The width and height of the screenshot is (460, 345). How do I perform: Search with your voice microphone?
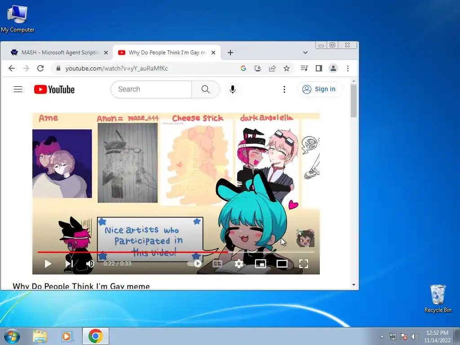tap(233, 89)
